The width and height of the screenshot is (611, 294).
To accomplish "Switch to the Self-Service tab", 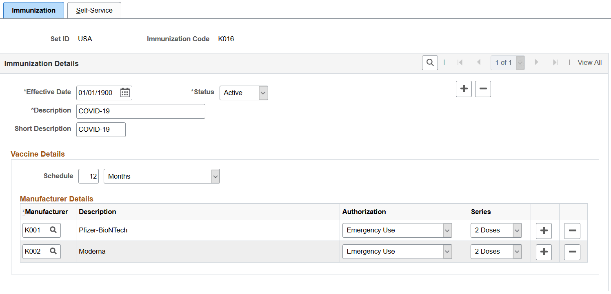I will (x=94, y=10).
